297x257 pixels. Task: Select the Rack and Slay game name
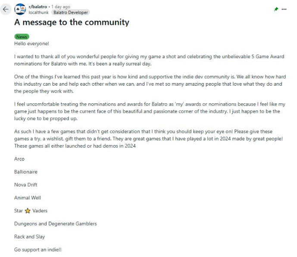coord(30,237)
